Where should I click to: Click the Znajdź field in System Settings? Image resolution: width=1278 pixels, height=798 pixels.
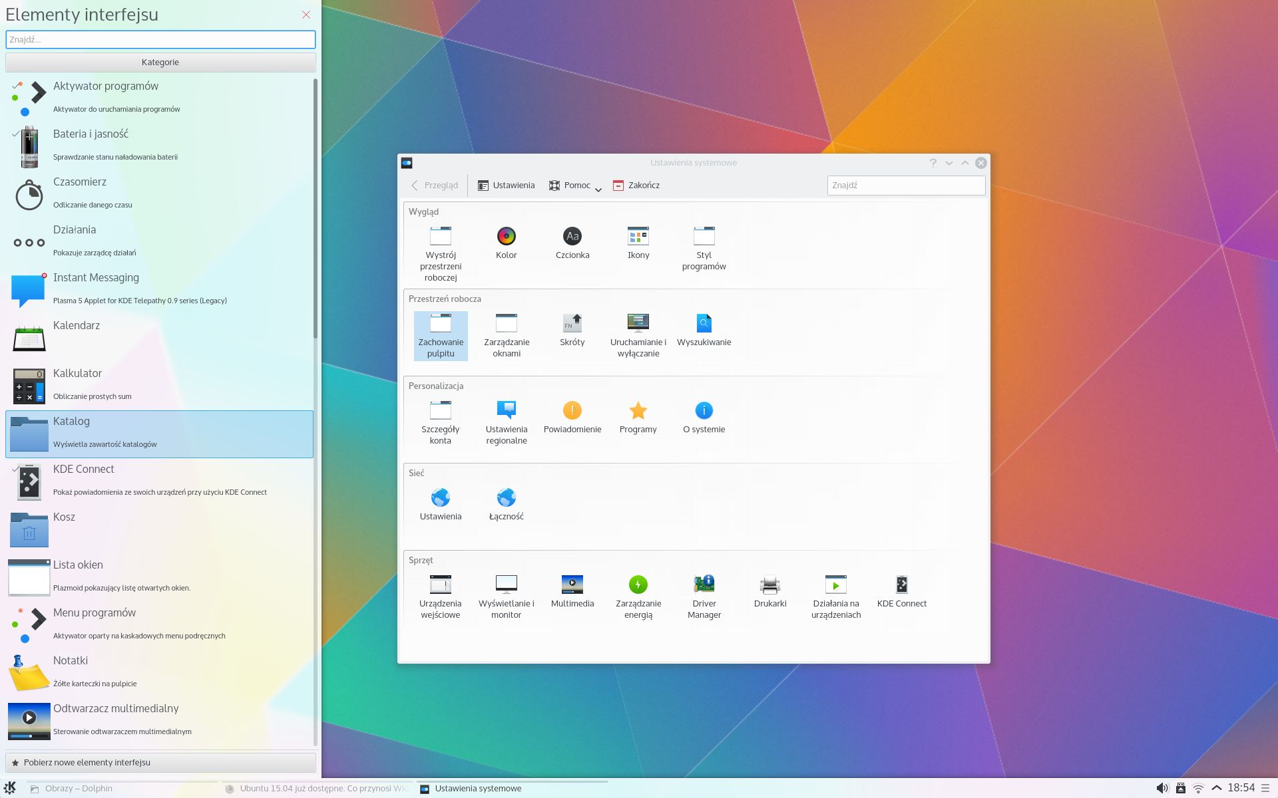coord(905,185)
